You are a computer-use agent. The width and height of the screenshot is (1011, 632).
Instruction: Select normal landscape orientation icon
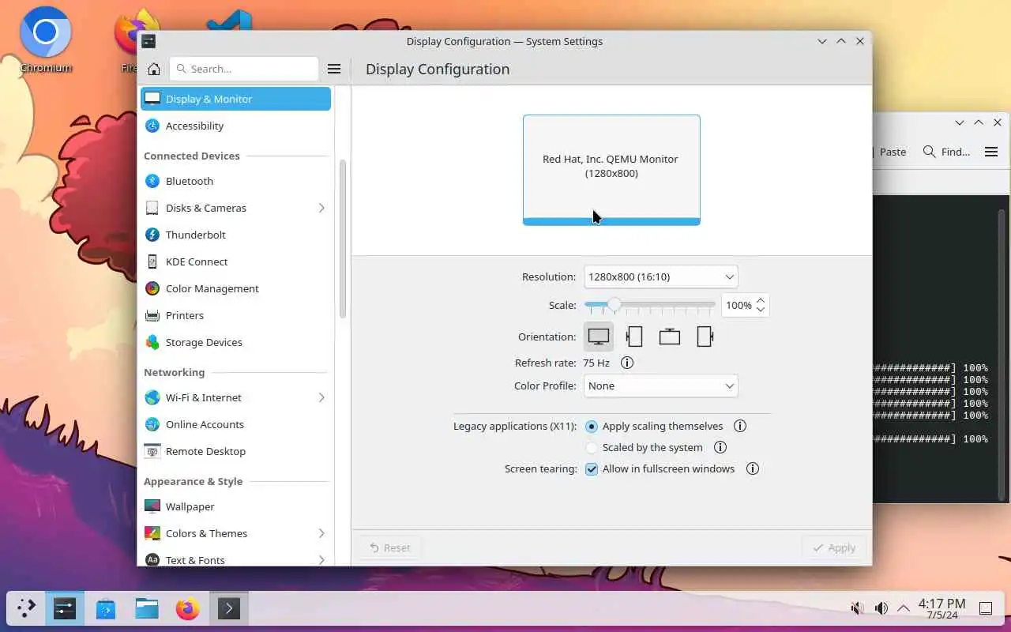[599, 337]
